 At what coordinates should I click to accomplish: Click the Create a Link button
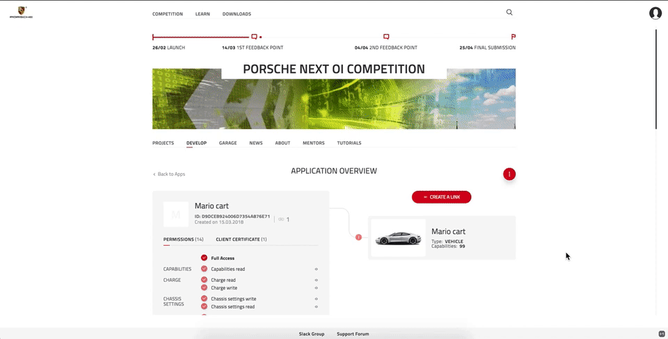tap(441, 197)
